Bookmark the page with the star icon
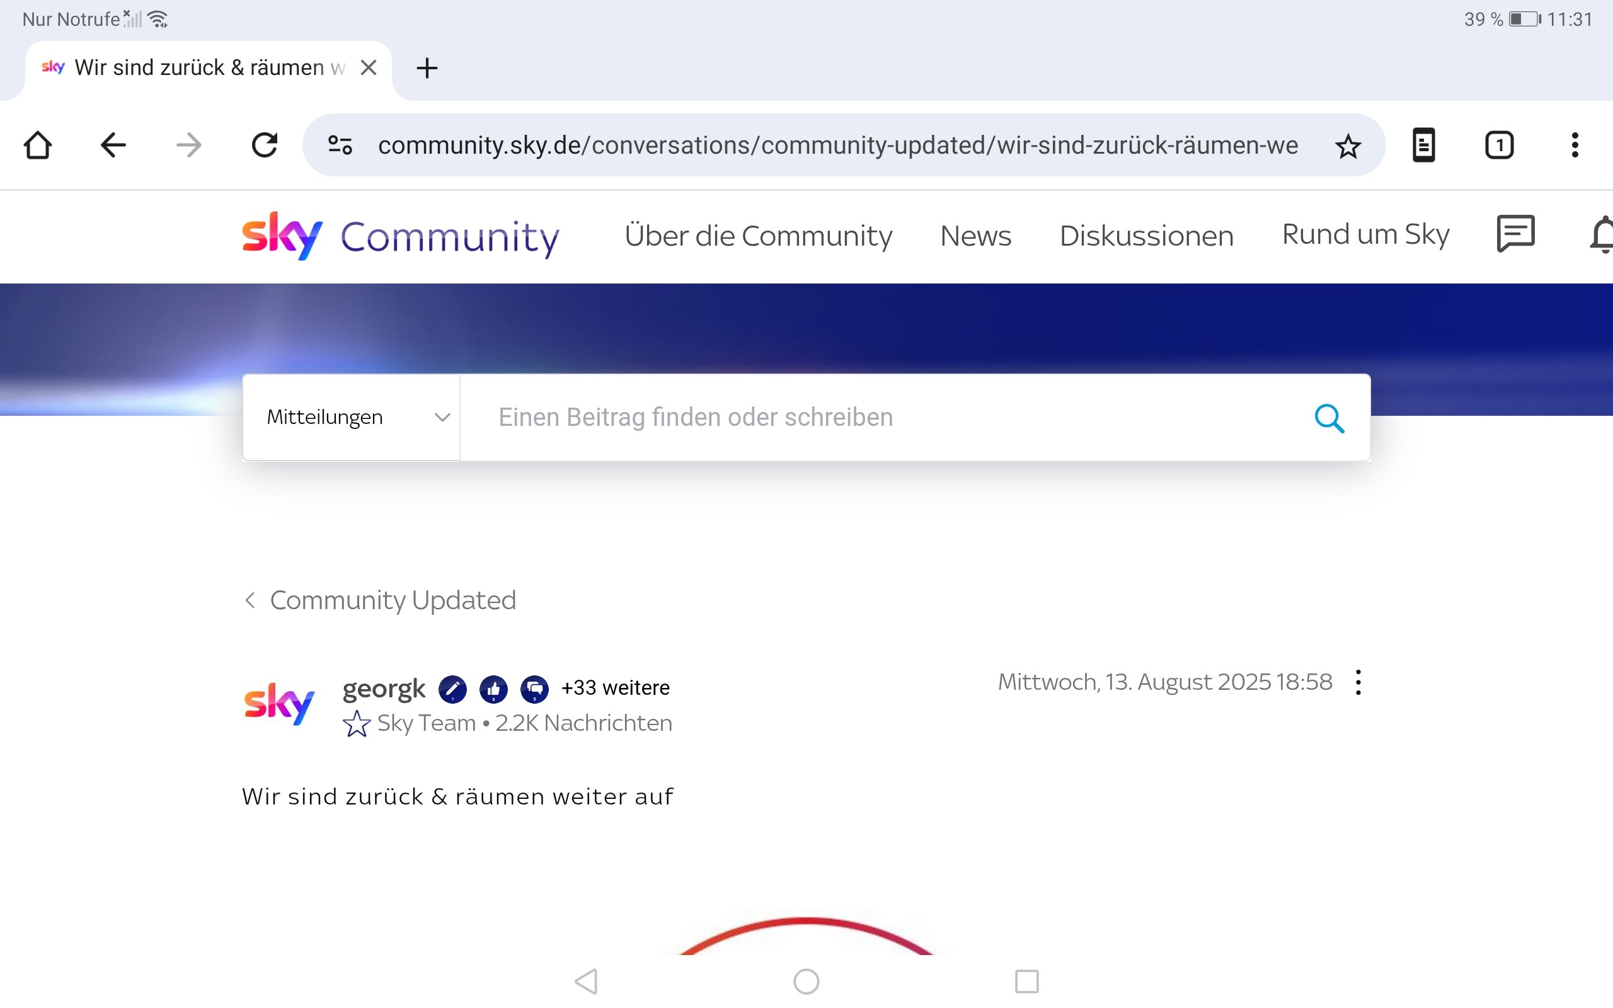The width and height of the screenshot is (1613, 1008). (1348, 146)
